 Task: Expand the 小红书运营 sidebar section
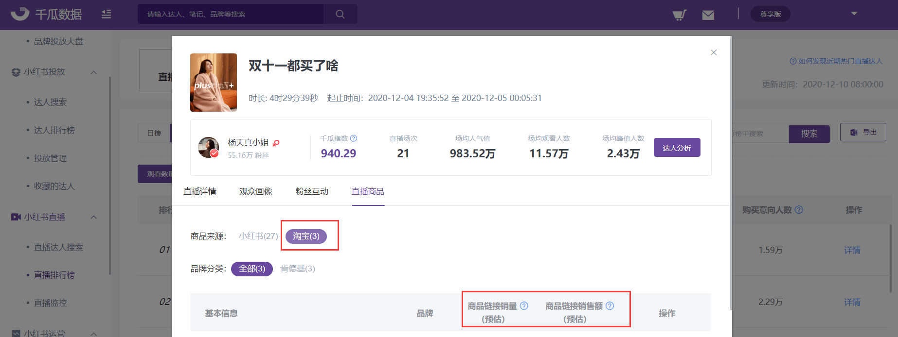[94, 334]
